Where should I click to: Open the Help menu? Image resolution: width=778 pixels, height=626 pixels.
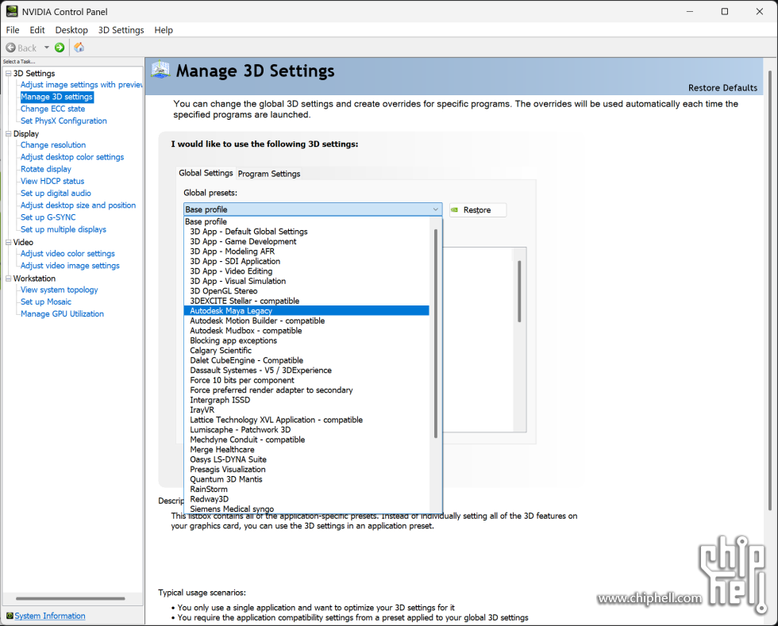pyautogui.click(x=164, y=30)
